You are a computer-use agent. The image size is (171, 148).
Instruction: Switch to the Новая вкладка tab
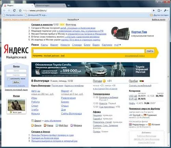tap(50, 6)
